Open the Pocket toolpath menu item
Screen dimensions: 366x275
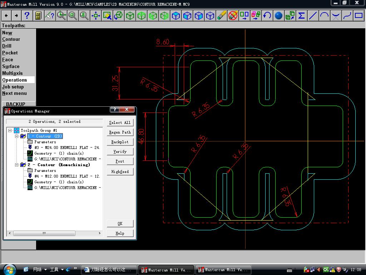[x=10, y=53]
